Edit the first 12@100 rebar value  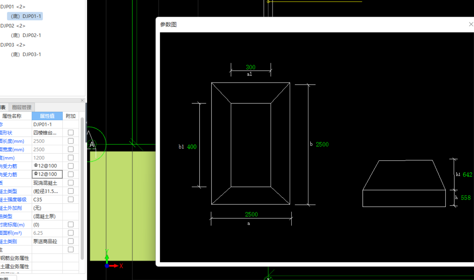(47, 166)
